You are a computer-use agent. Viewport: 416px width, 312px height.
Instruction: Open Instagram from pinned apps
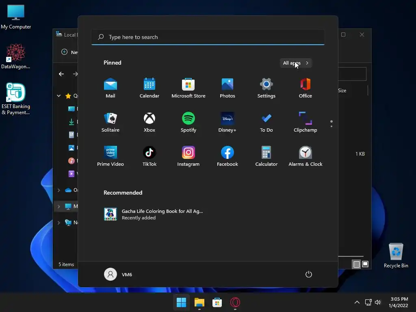click(x=188, y=156)
